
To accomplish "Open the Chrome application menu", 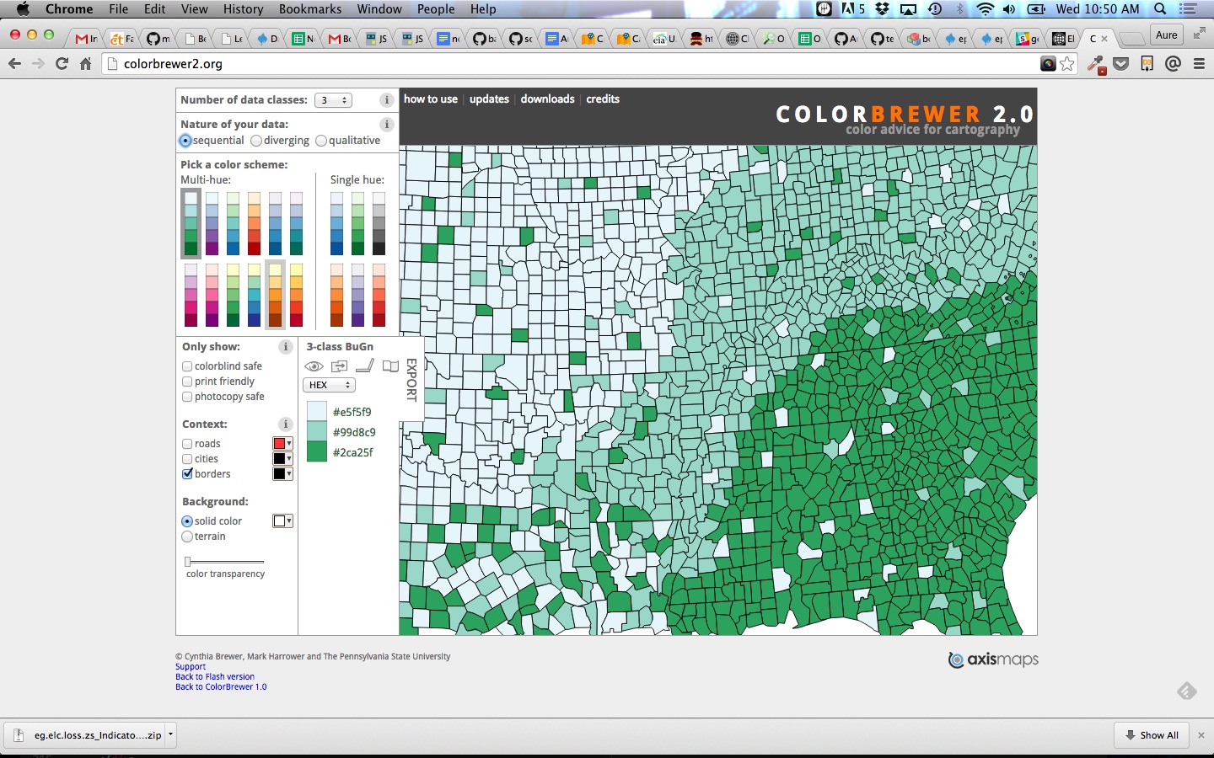I will pos(69,9).
